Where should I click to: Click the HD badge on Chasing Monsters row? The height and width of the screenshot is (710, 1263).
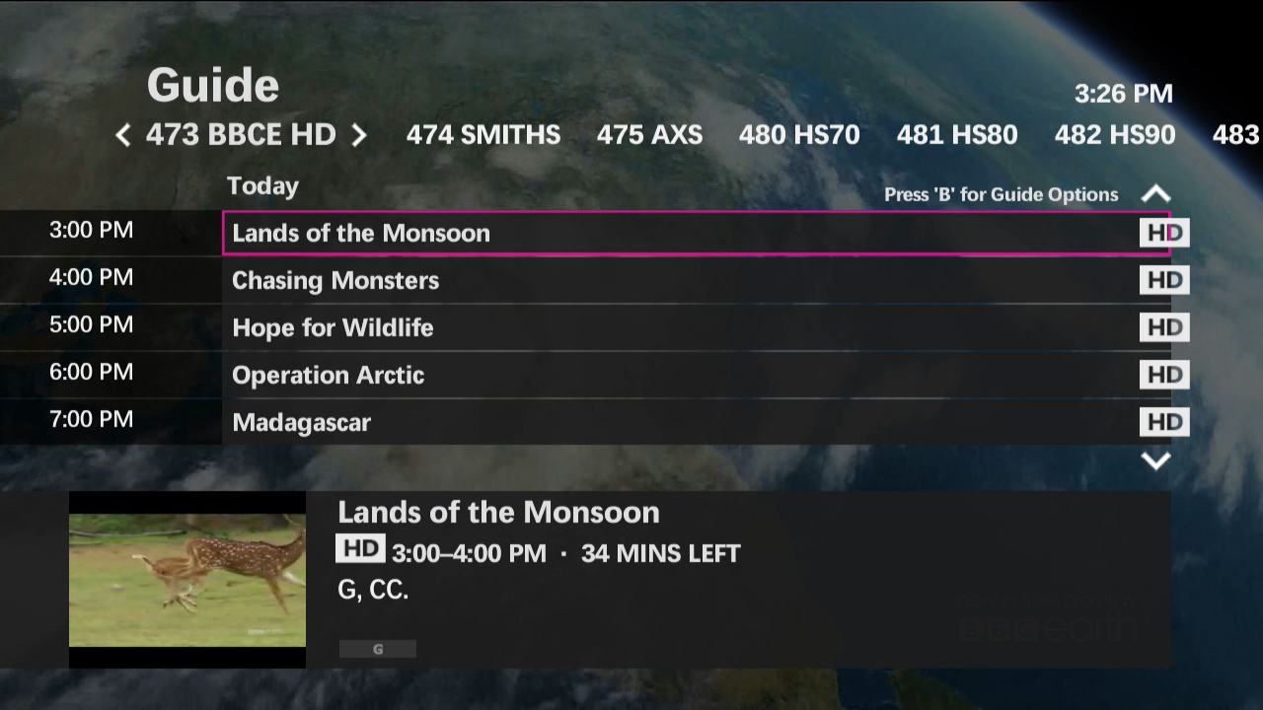pos(1164,280)
